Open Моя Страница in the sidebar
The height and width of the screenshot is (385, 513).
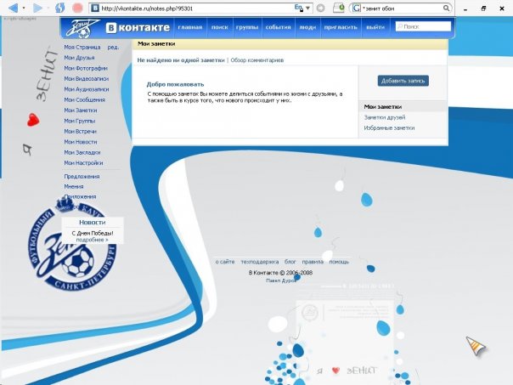(82, 47)
